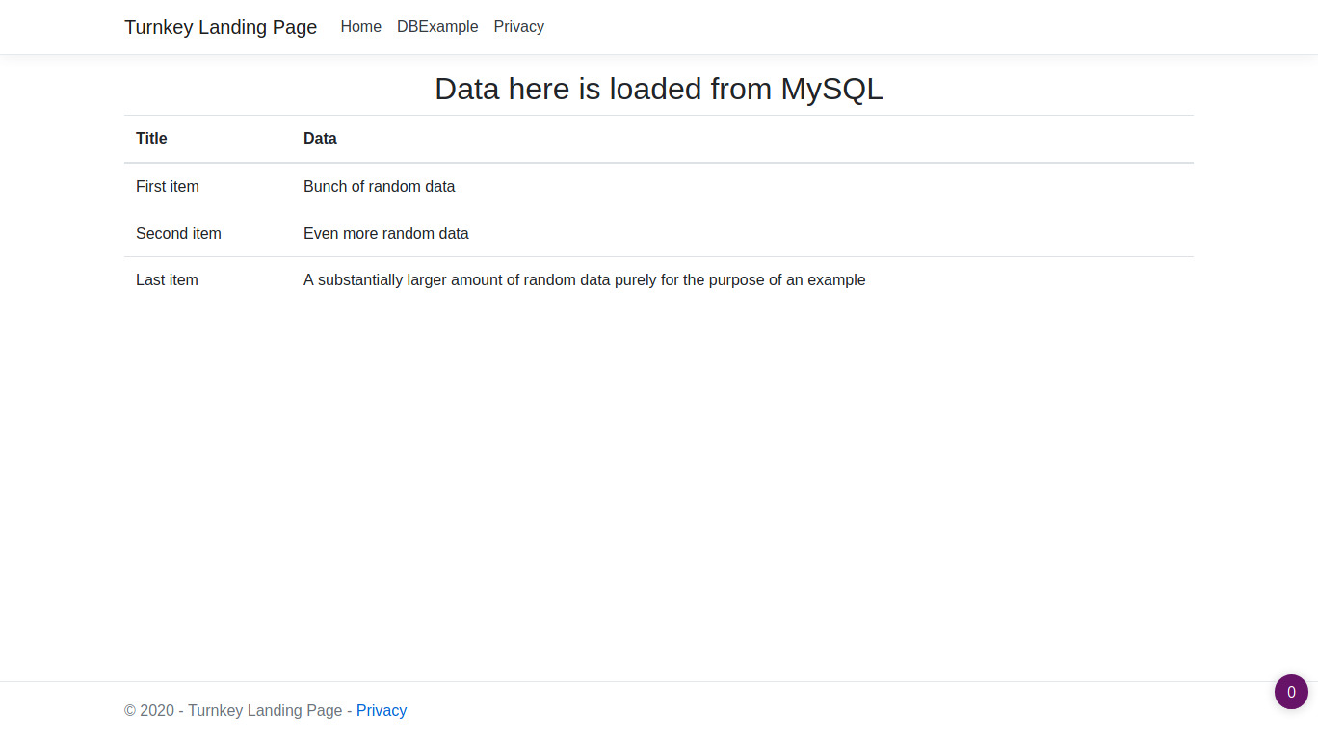This screenshot has width=1318, height=740.
Task: Click the Data column header
Action: (320, 139)
